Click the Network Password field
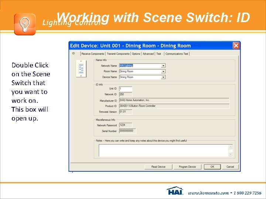266x199 pixels. 126,125
